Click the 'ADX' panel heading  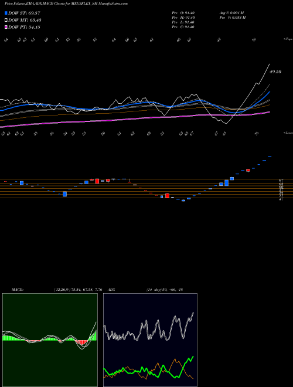point(111,290)
